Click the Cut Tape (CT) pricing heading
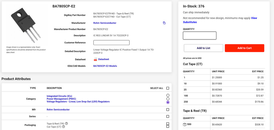Viewport: 274px width, 130px height. pyautogui.click(x=193, y=64)
